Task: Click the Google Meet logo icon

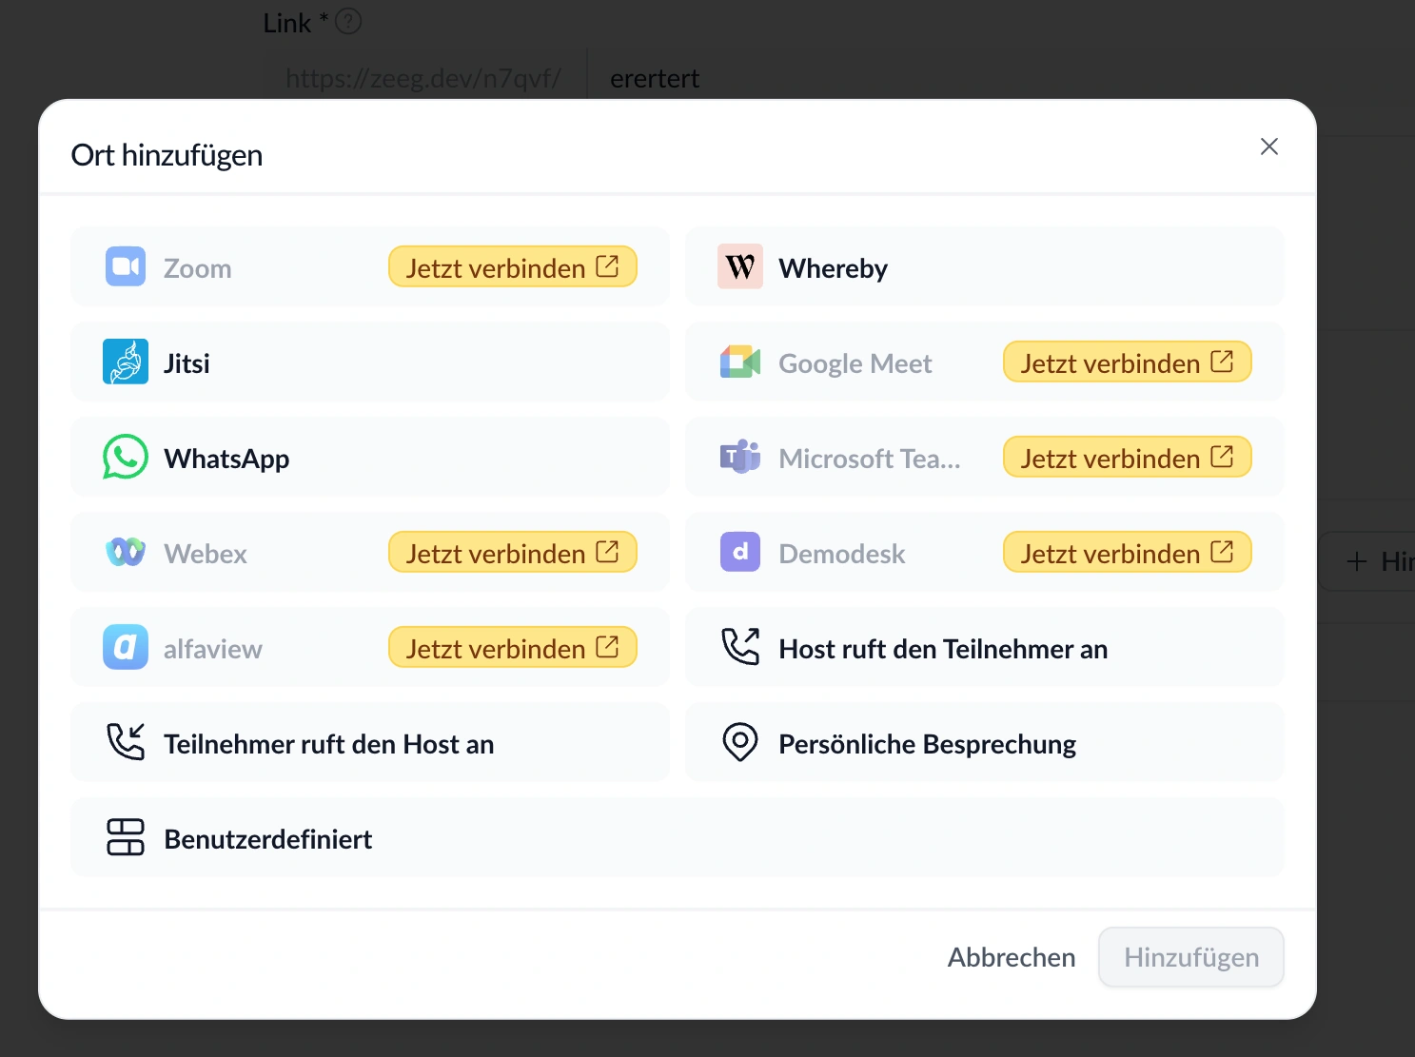Action: click(740, 362)
